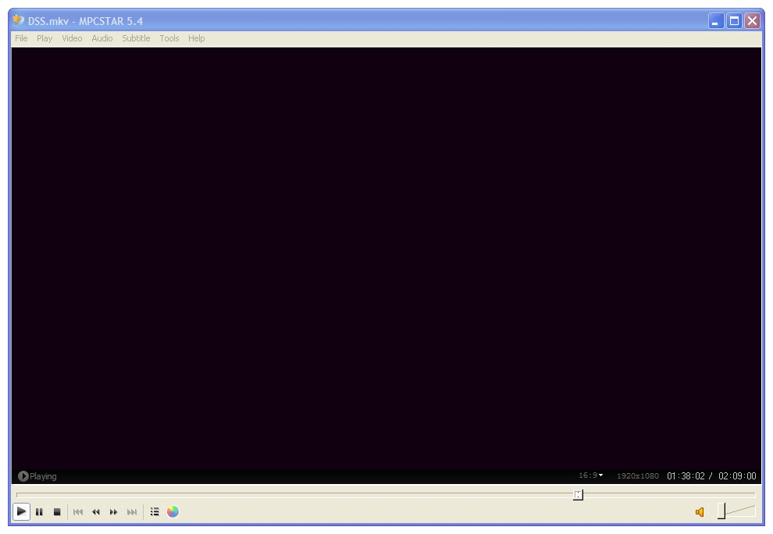Viewport: 773px width, 534px height.
Task: Open the colorful skin/color wheel icon
Action: [x=173, y=512]
